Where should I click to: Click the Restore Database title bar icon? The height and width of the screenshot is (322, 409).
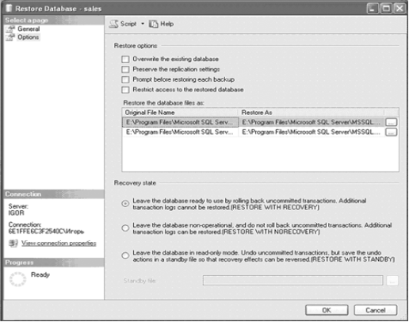click(9, 9)
